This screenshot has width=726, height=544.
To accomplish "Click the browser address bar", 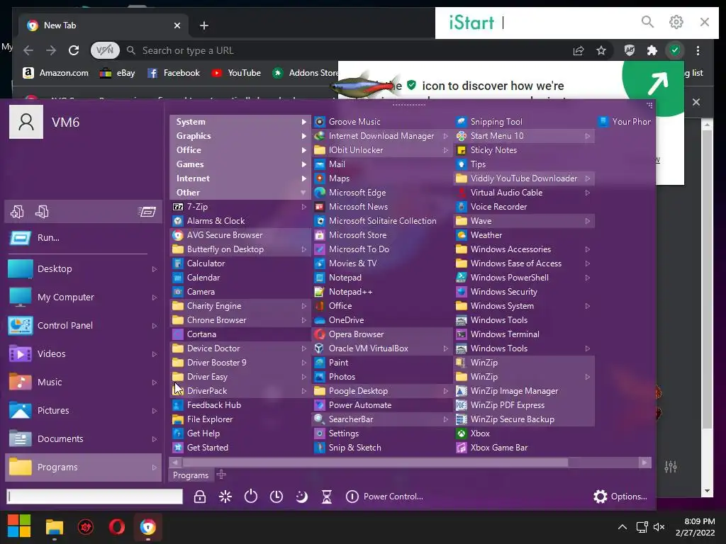I will [342, 50].
